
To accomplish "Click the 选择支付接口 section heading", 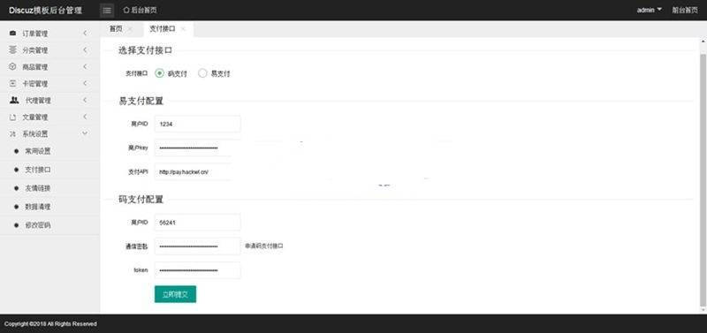I will (x=145, y=50).
